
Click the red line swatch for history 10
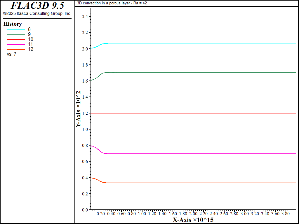coord(16,40)
